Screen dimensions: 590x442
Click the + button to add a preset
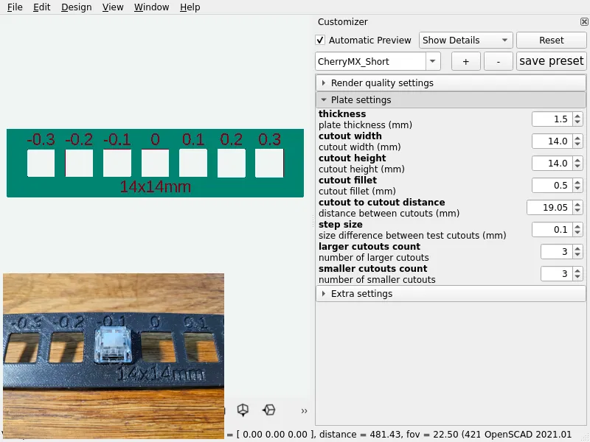pos(465,61)
